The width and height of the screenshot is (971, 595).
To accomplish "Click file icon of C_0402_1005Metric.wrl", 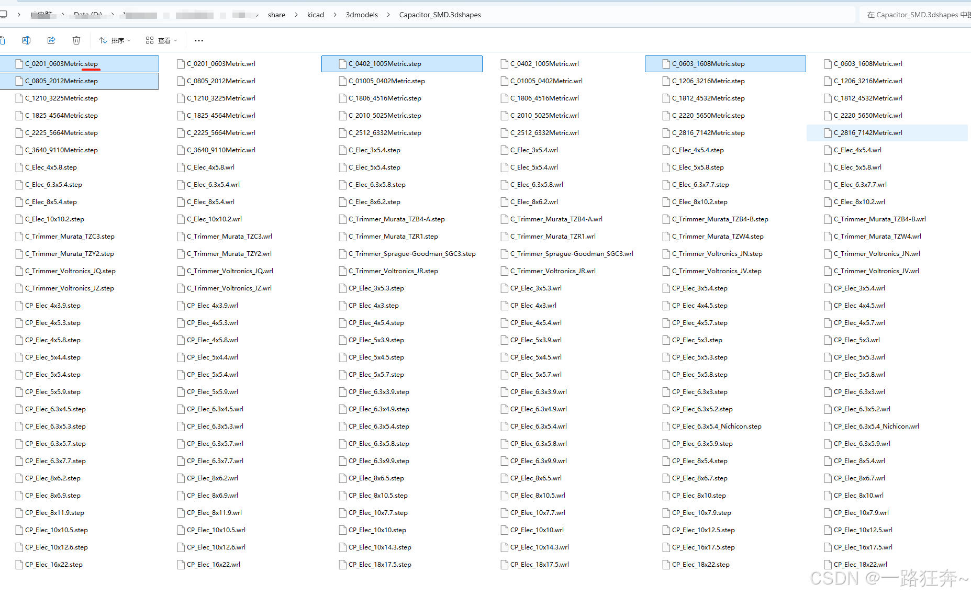I will tap(505, 64).
